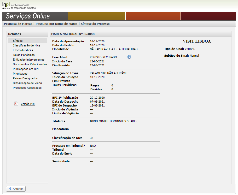This screenshot has height=195, width=238.
Task: Click the NÃO APLICÁVEL A ESTA MODALIDADE text
Action: [114, 49]
